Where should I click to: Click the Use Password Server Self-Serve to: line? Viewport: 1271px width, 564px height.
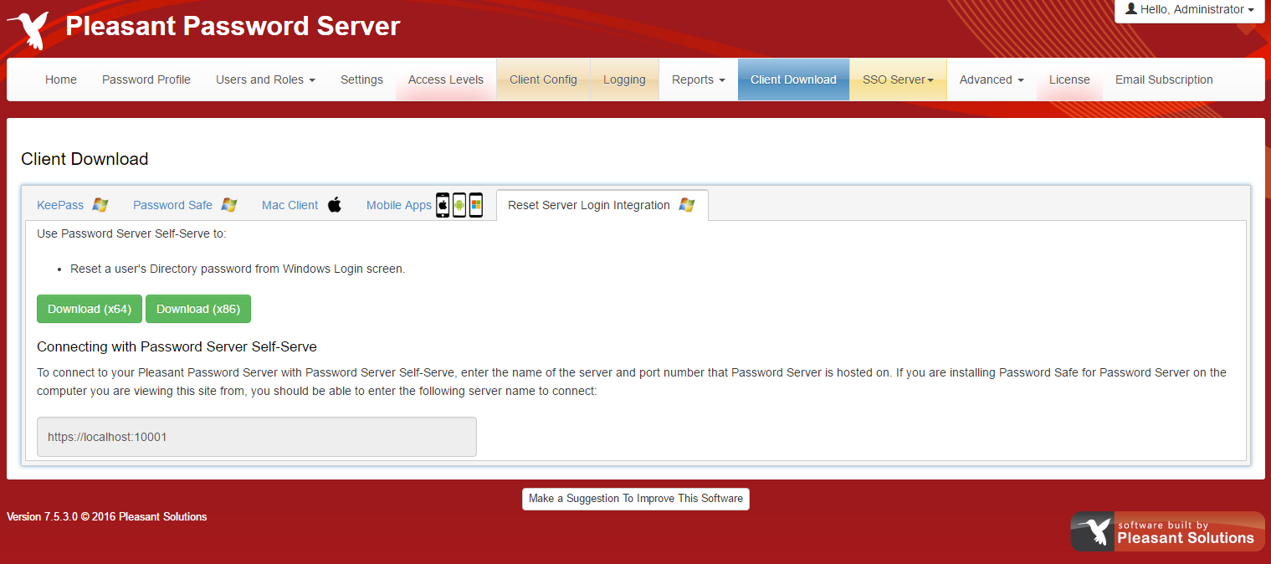pyautogui.click(x=131, y=233)
